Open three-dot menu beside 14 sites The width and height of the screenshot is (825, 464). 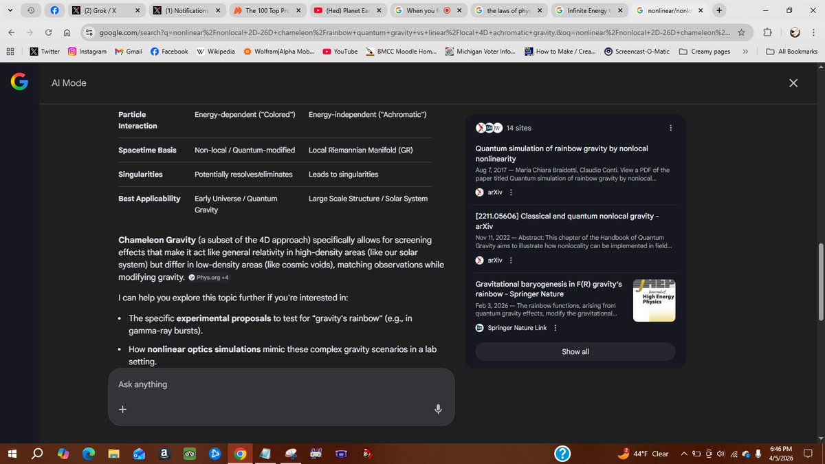click(x=671, y=128)
